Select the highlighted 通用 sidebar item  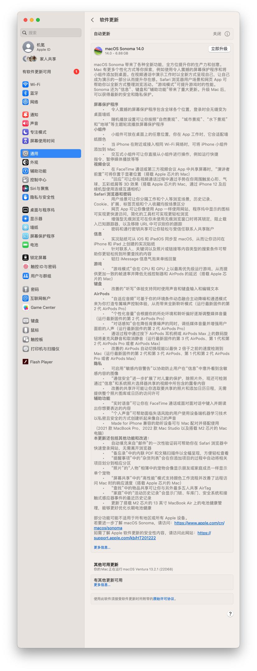[51, 154]
